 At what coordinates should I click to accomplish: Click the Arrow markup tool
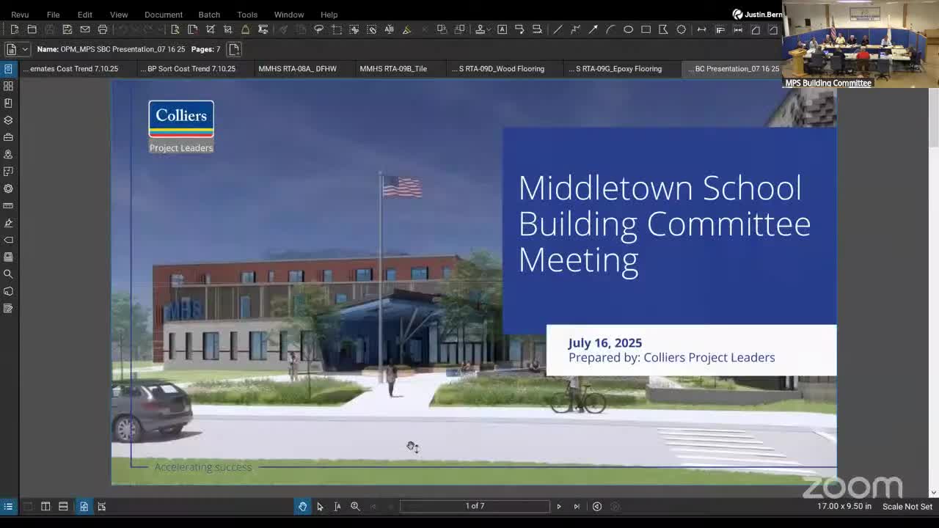point(593,29)
